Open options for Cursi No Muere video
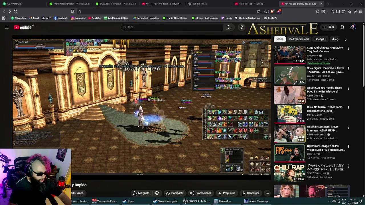 pyautogui.click(x=348, y=108)
